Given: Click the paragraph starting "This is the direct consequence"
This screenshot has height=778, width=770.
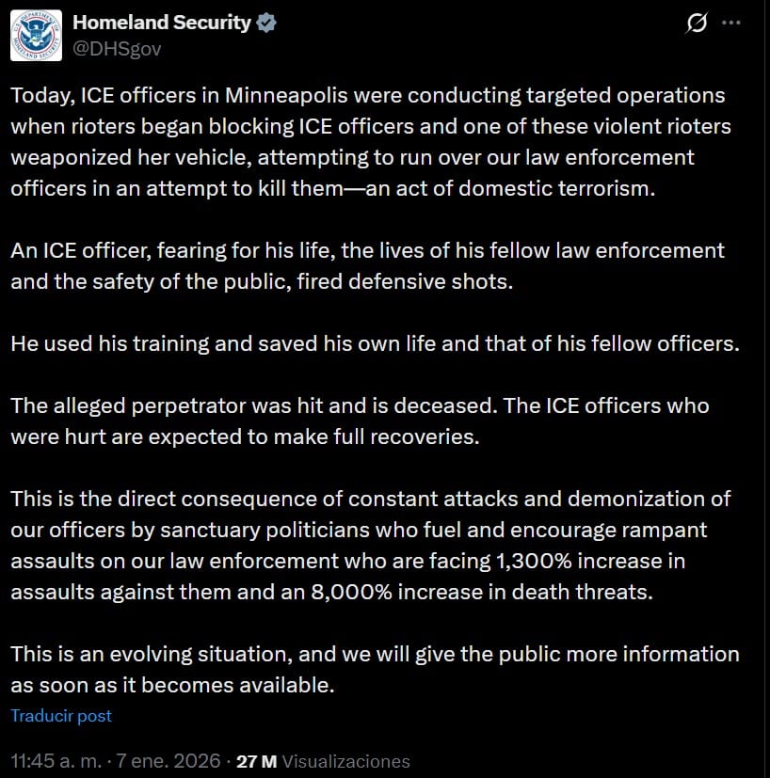Looking at the screenshot, I should (371, 545).
